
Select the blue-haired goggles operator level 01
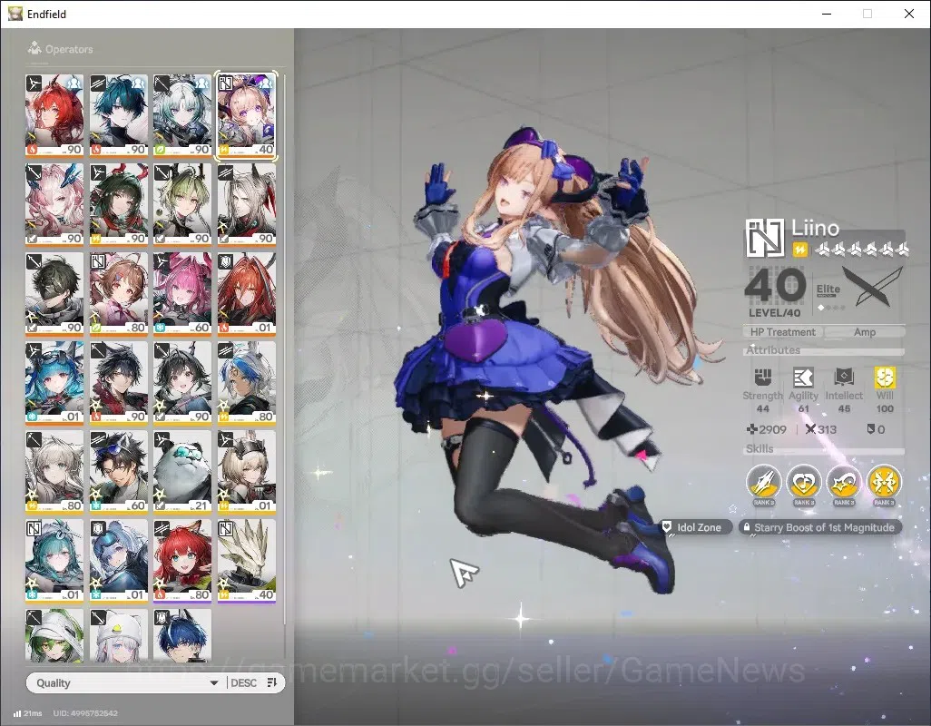[x=54, y=382]
